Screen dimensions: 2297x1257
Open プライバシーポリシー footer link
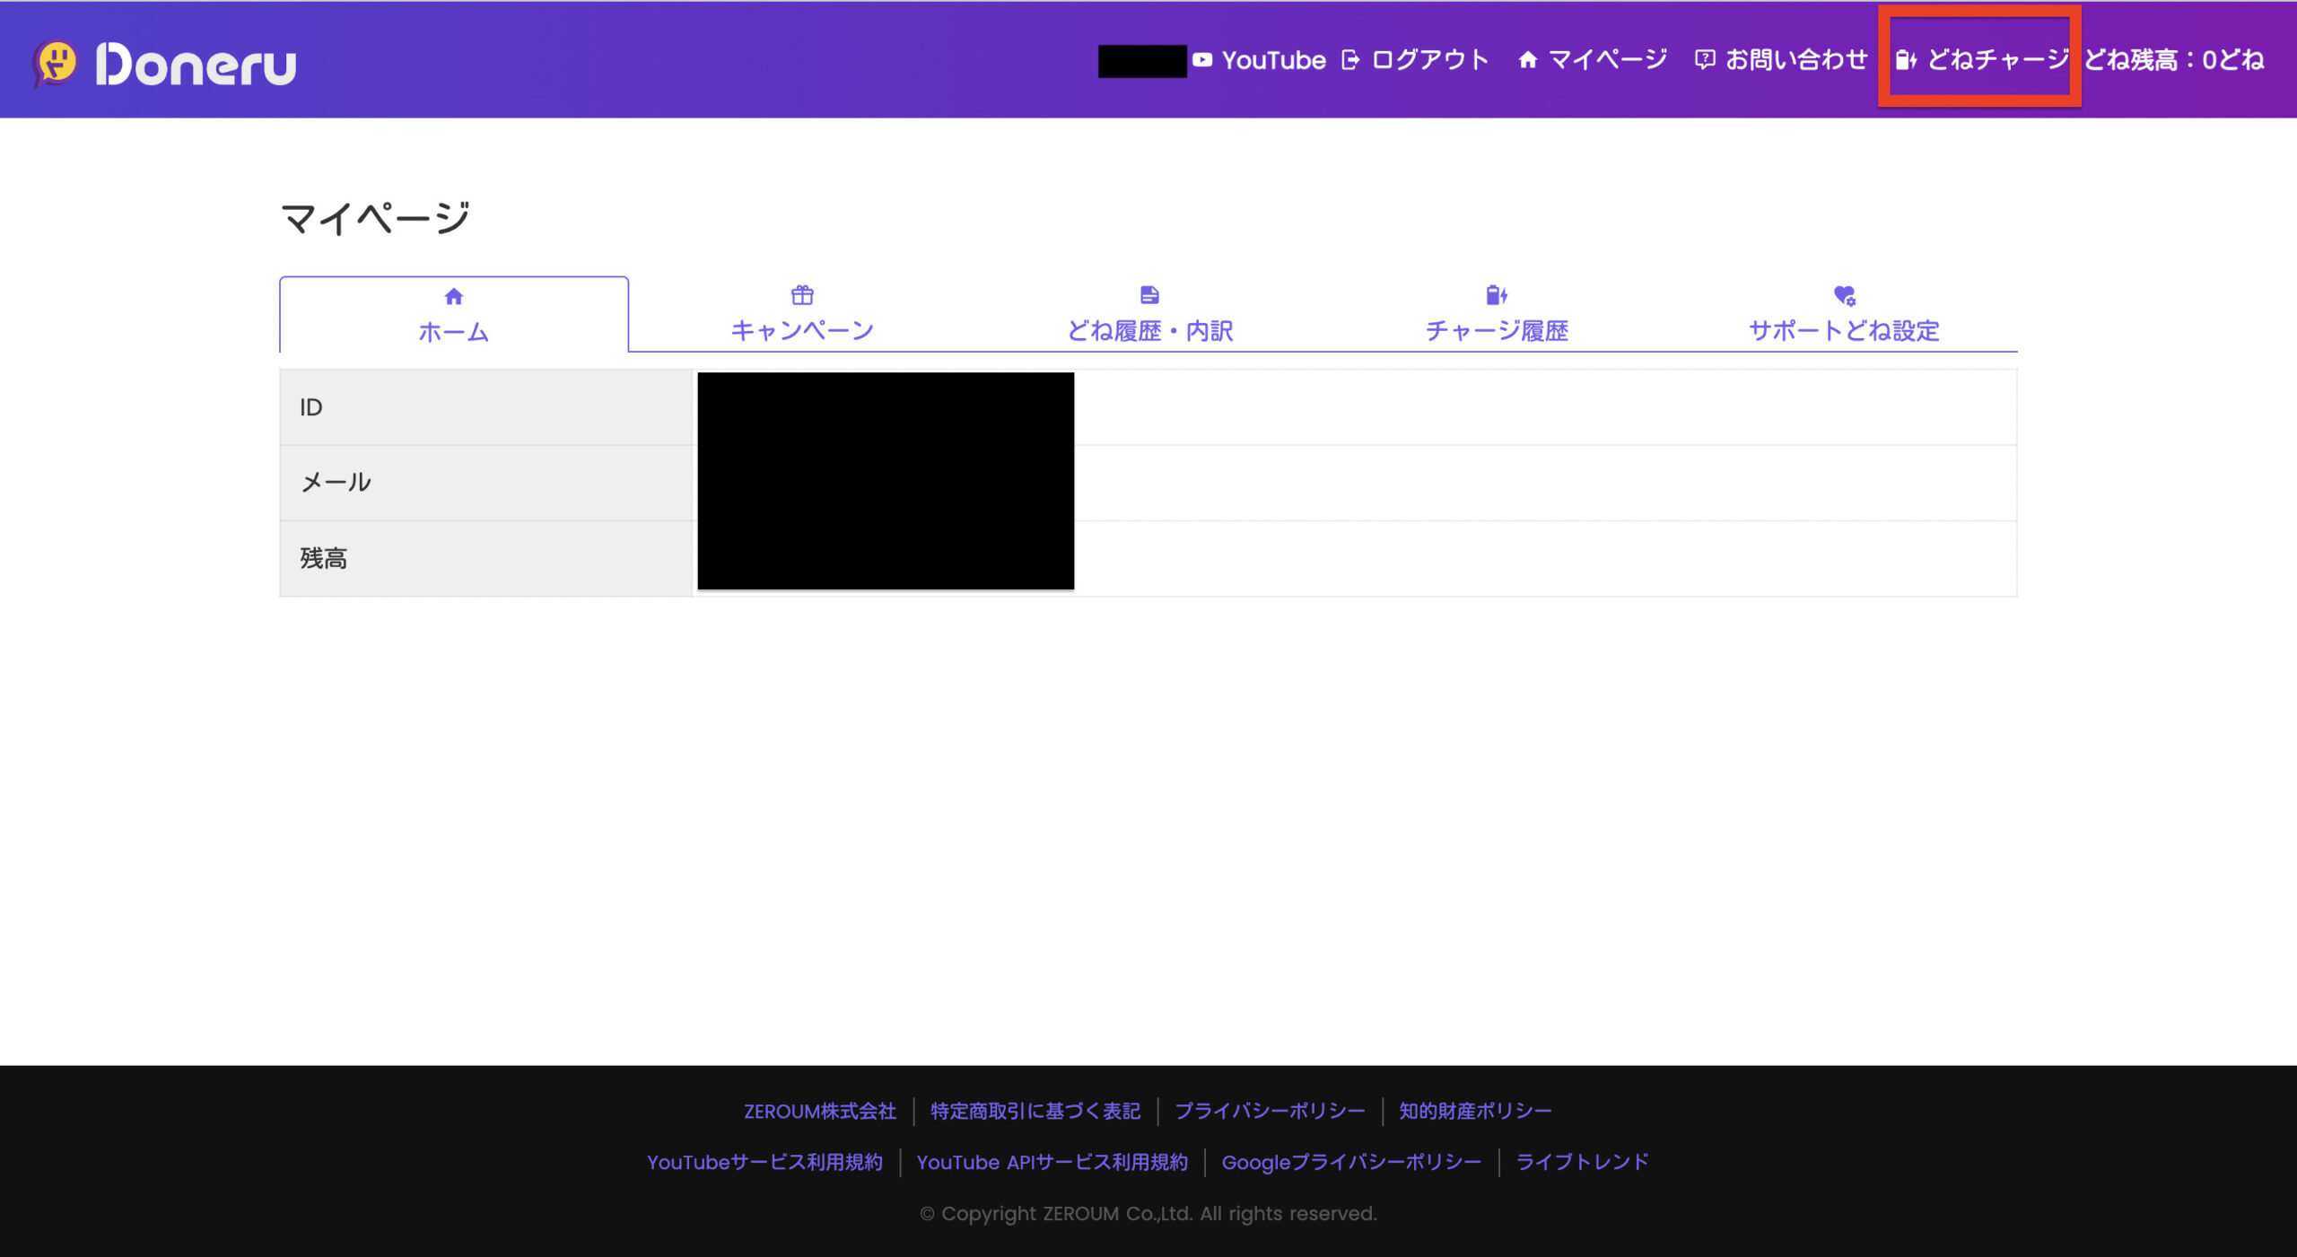1270,1112
